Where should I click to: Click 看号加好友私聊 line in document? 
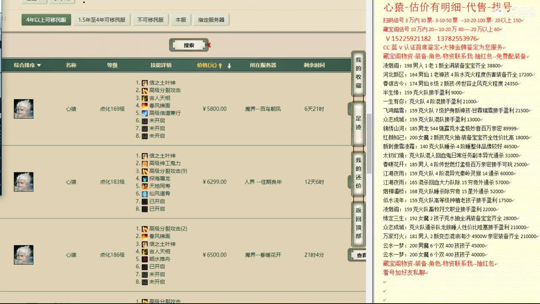coord(405,273)
